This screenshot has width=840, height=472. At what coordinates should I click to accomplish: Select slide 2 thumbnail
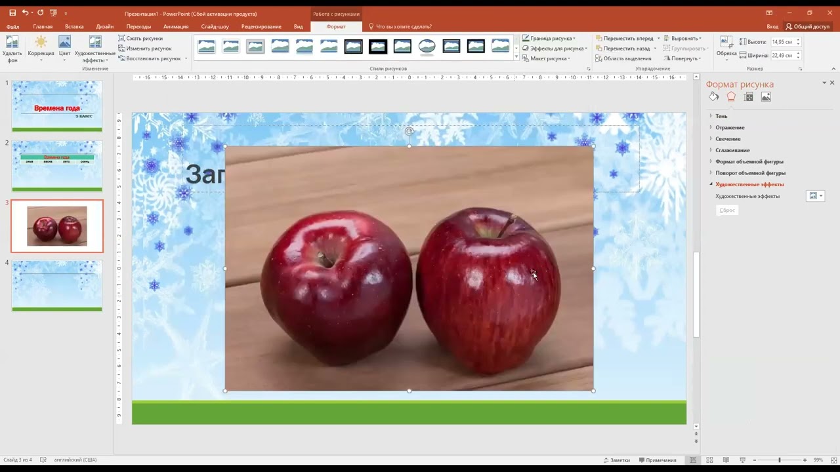(57, 166)
